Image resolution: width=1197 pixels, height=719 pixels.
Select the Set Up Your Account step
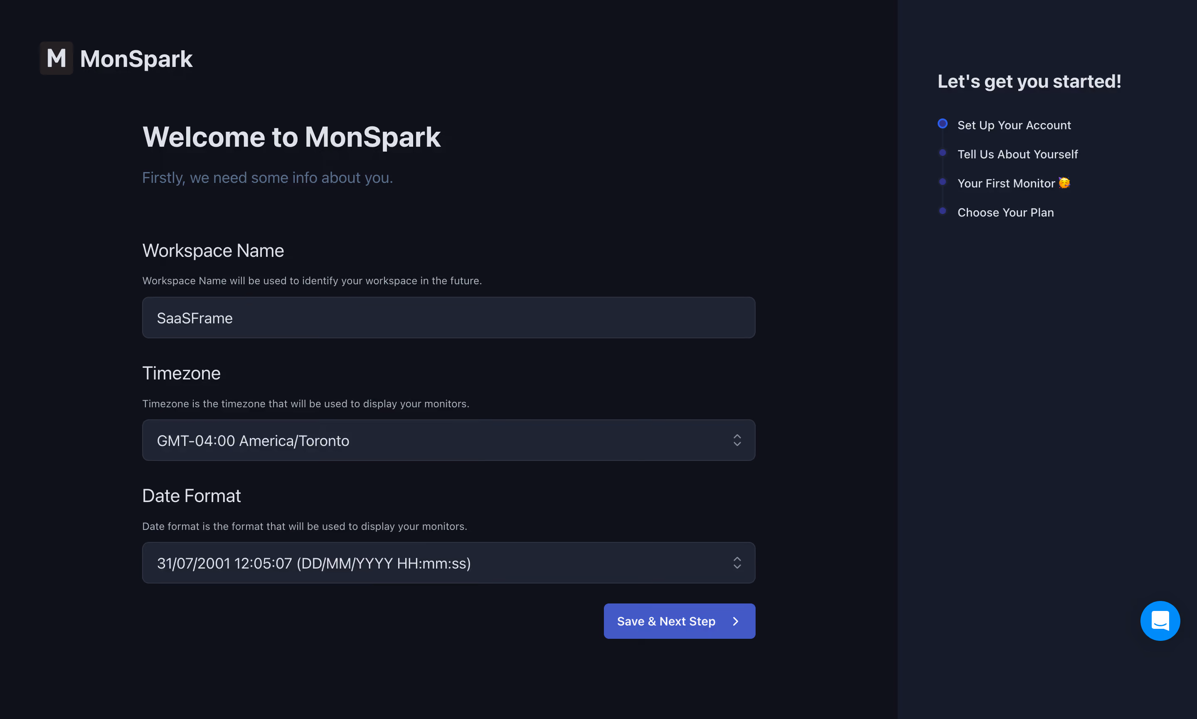point(1014,125)
